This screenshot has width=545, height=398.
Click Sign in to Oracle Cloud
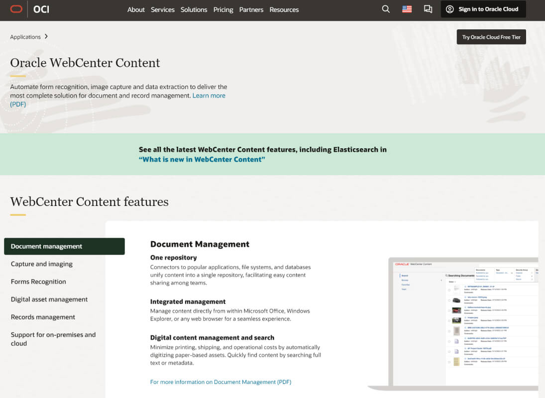point(483,9)
